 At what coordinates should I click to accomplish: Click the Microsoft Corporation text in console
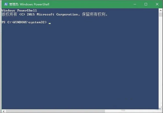57,14
